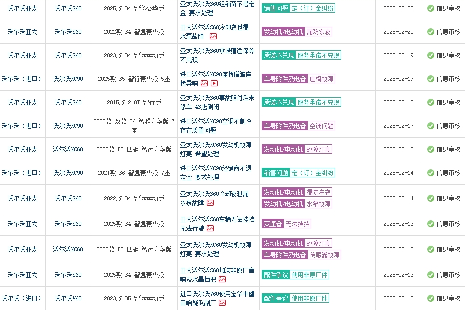Click green check for XC60故障灯亮 要求处理 row
This screenshot has height=310, width=465.
pyautogui.click(x=430, y=249)
